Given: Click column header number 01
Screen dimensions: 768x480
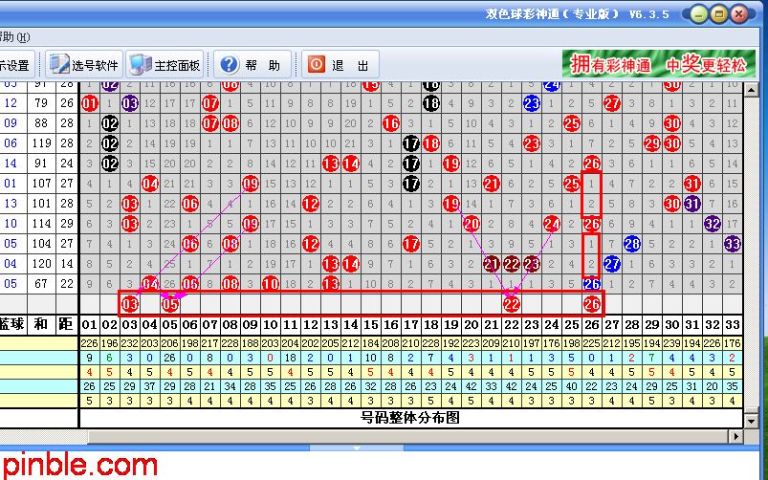Looking at the screenshot, I should click(x=90, y=325).
